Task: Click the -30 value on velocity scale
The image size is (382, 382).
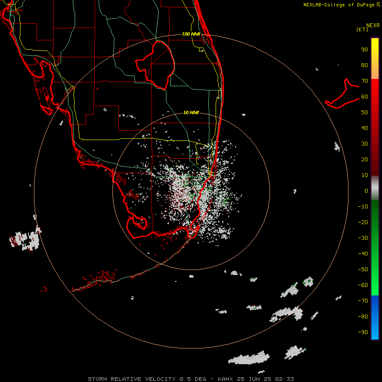Action: pos(363,238)
